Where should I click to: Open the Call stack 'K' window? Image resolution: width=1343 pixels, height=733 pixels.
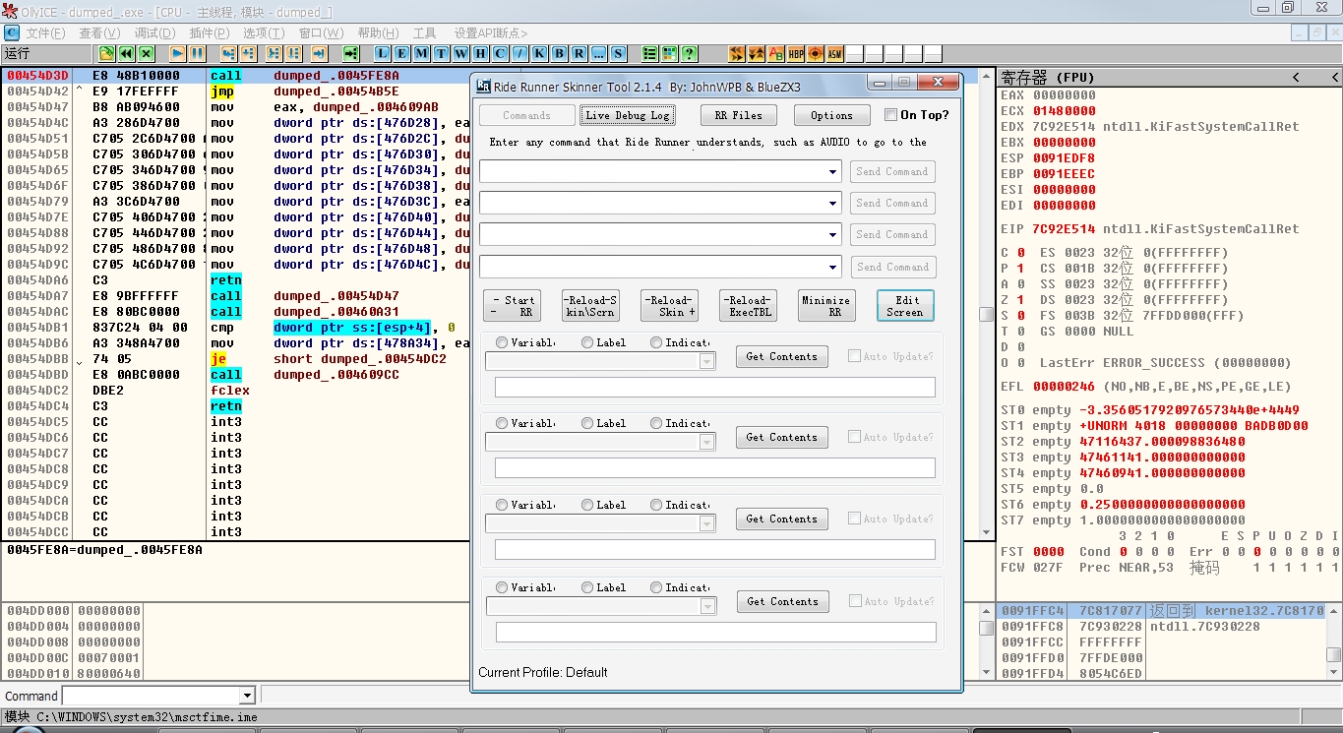click(x=539, y=53)
